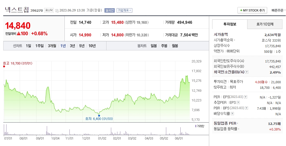The height and width of the screenshot is (146, 286).
Task: Click the 거래량 volume legend icon
Action: point(196,126)
